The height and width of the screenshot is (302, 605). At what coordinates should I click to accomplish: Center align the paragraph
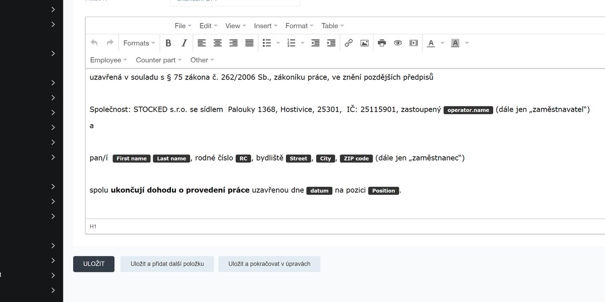point(217,43)
